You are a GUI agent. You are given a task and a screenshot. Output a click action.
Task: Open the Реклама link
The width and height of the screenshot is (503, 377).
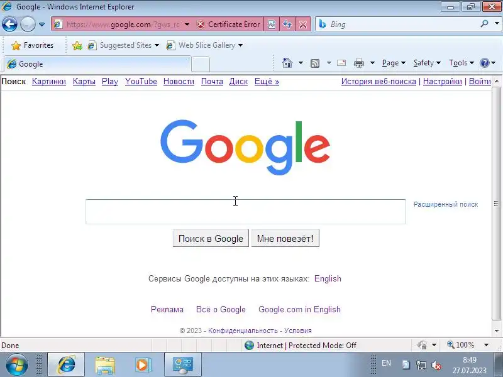tap(167, 309)
